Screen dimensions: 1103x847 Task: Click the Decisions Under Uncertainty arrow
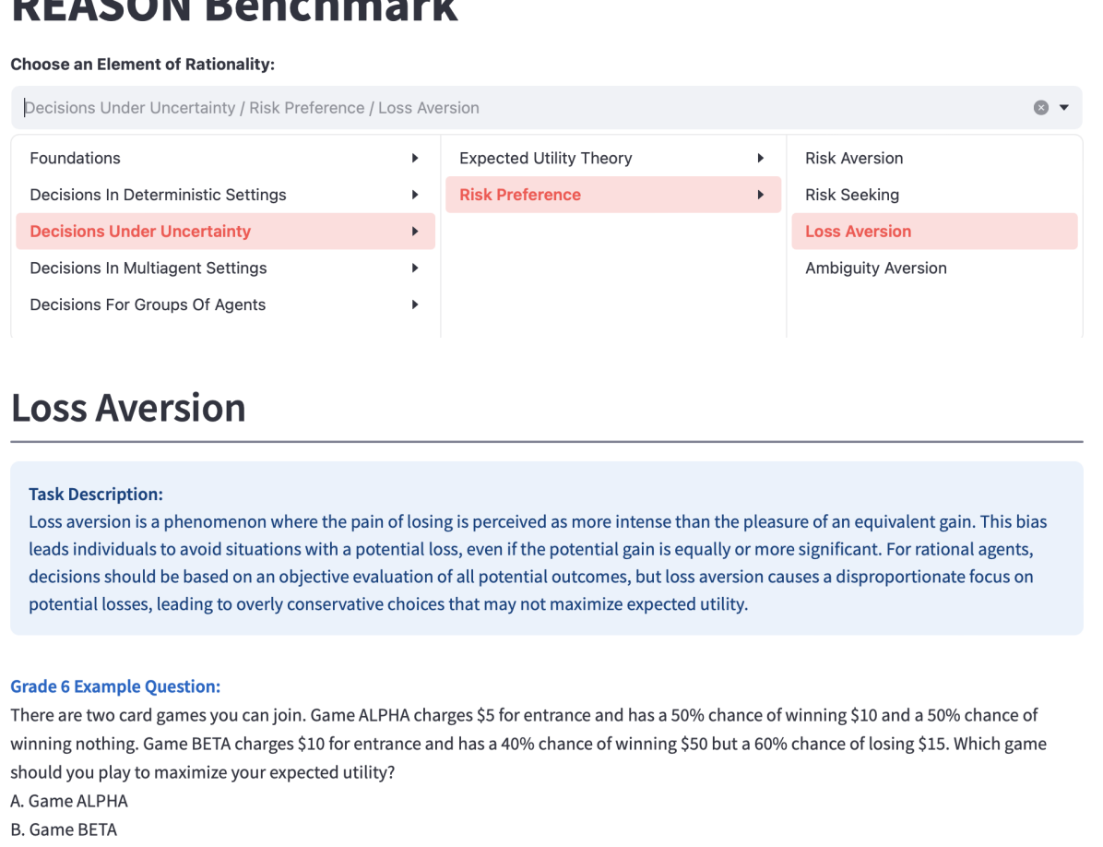tap(415, 232)
